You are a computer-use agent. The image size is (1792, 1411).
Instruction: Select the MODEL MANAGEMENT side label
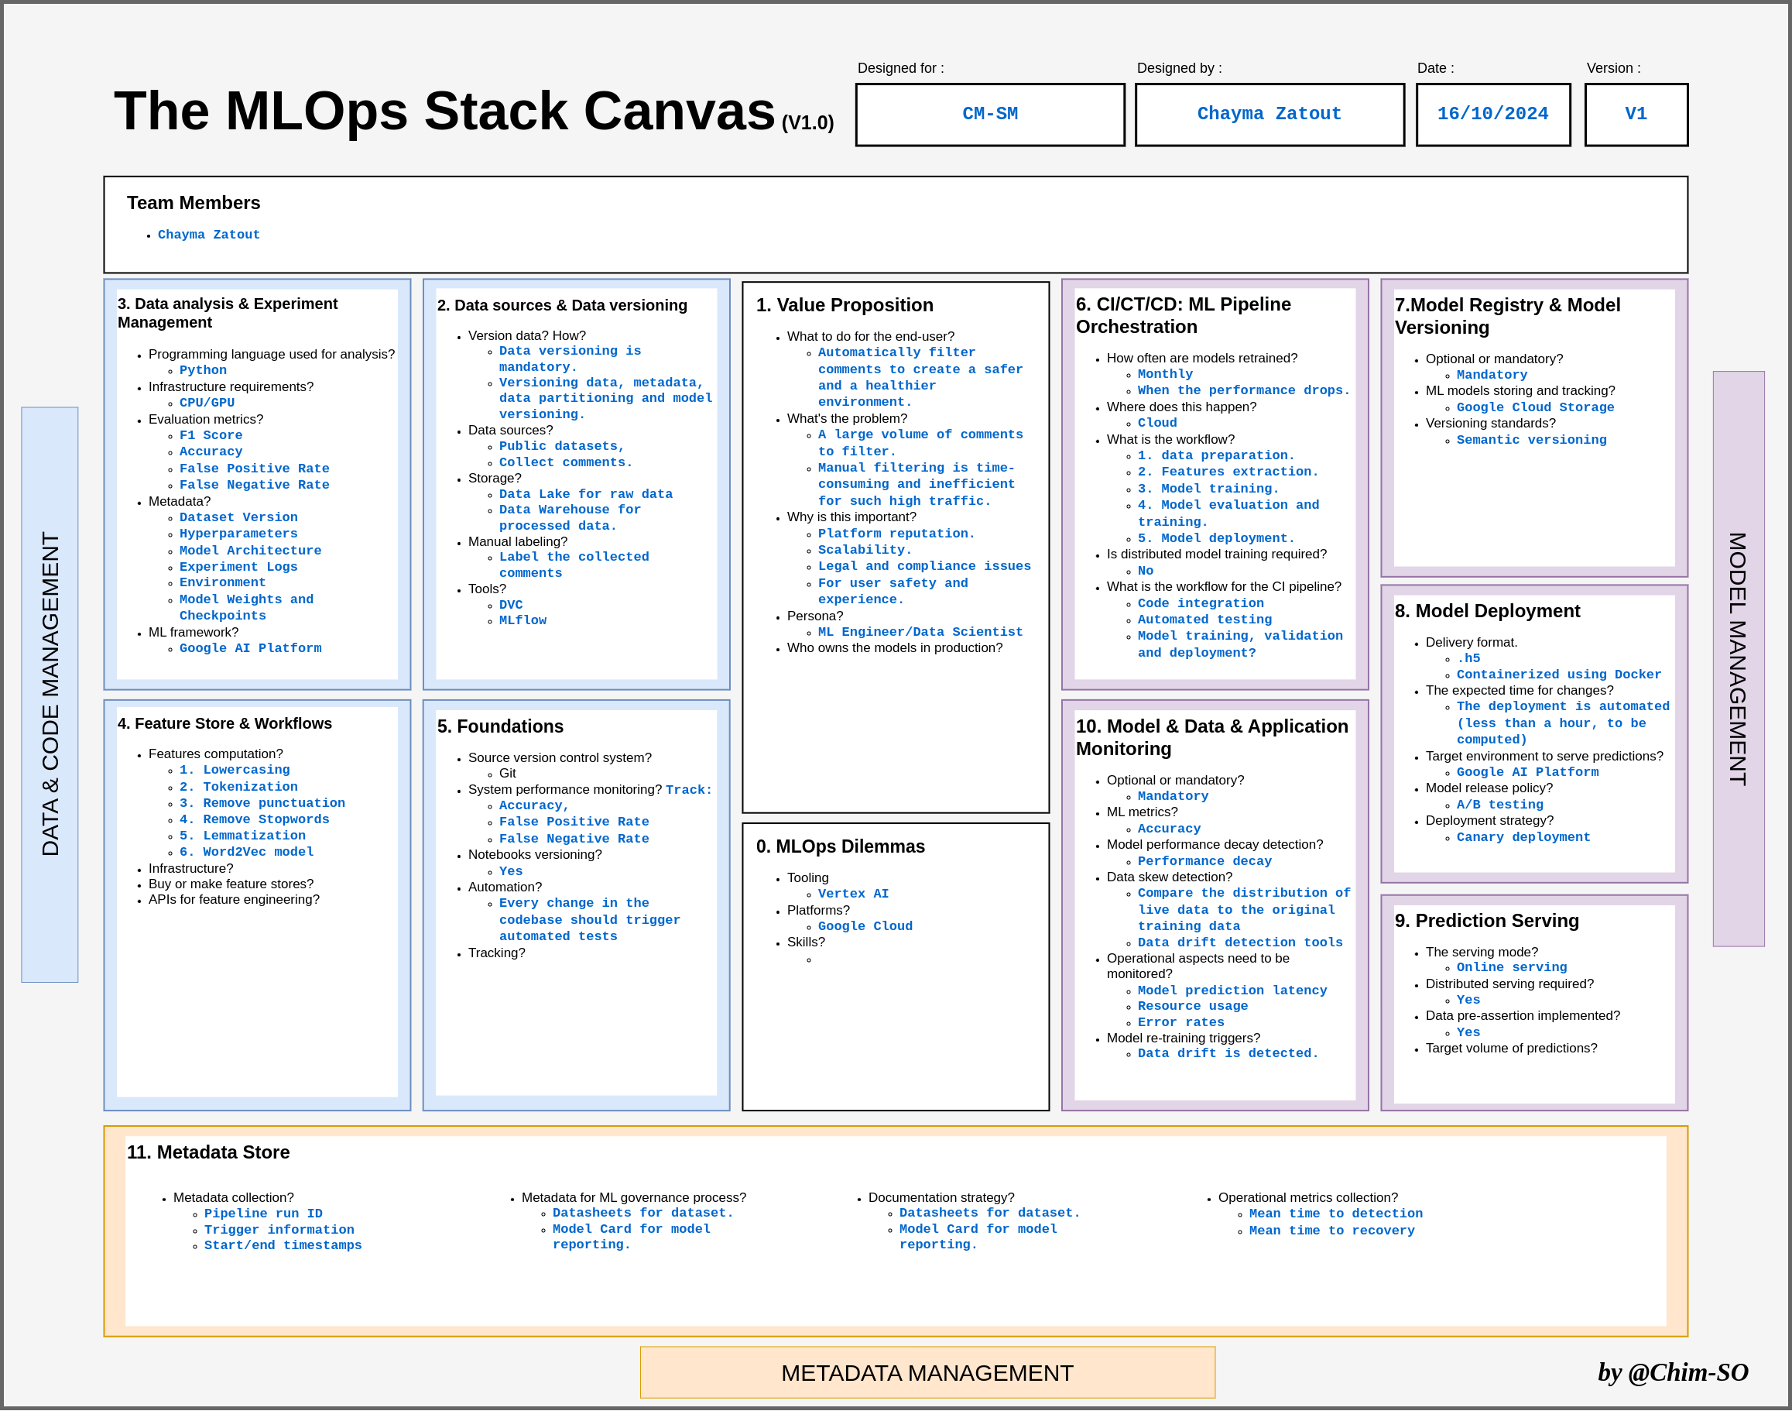point(1738,658)
